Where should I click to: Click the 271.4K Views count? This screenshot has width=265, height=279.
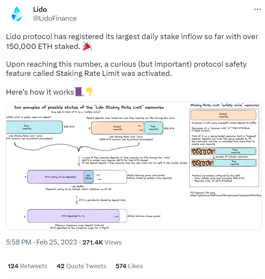(x=102, y=242)
